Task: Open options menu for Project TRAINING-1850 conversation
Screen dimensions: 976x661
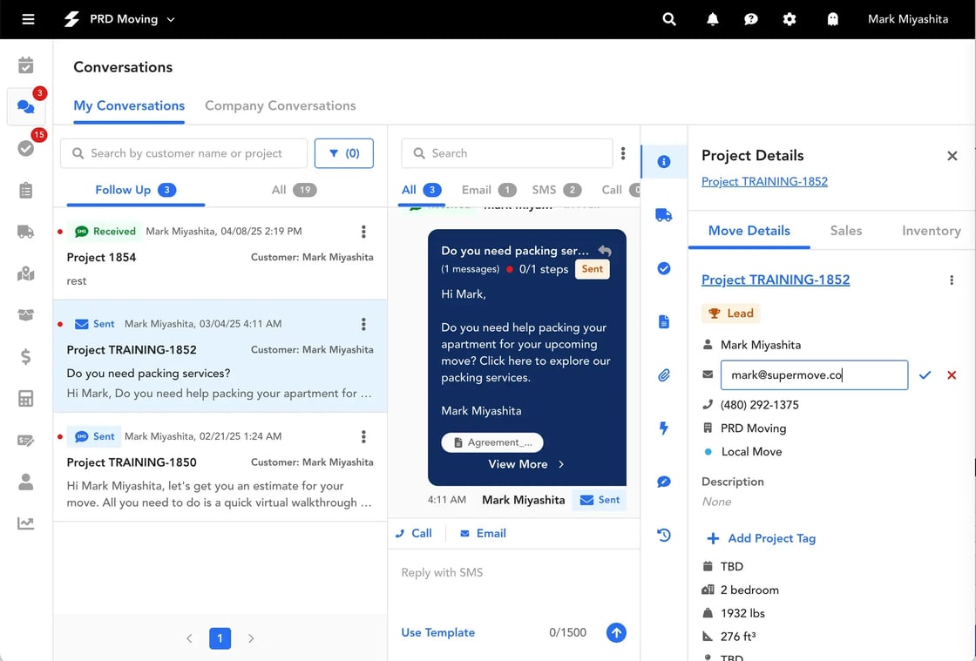Action: (363, 437)
